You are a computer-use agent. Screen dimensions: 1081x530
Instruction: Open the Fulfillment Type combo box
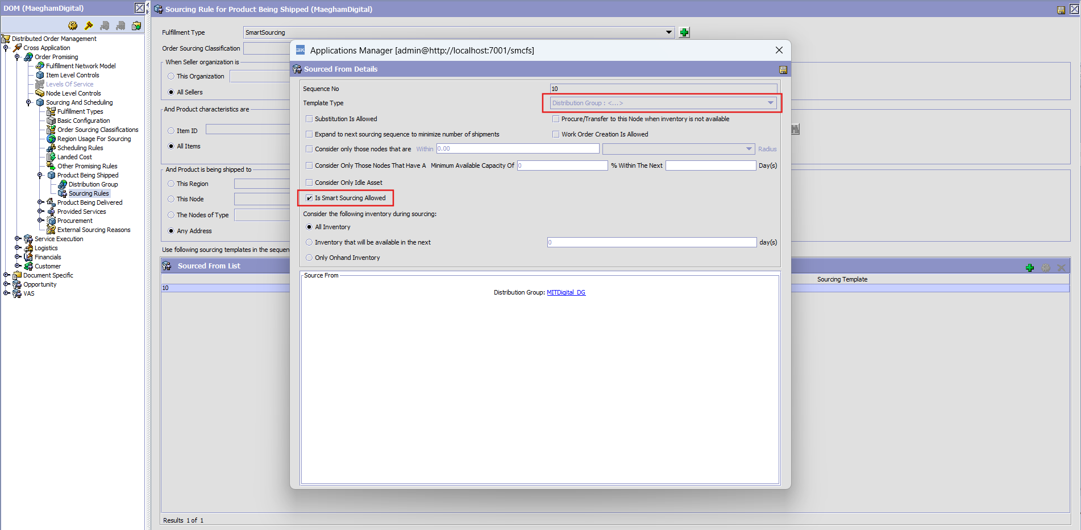pos(669,32)
